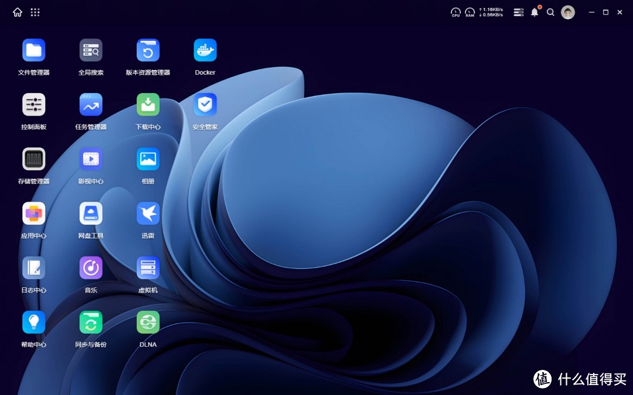Open the 版本资源管理器 app
Screen dimensions: 633x395
148,50
